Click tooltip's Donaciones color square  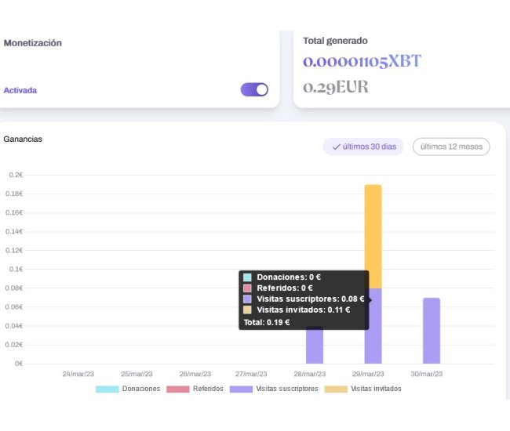(x=247, y=277)
